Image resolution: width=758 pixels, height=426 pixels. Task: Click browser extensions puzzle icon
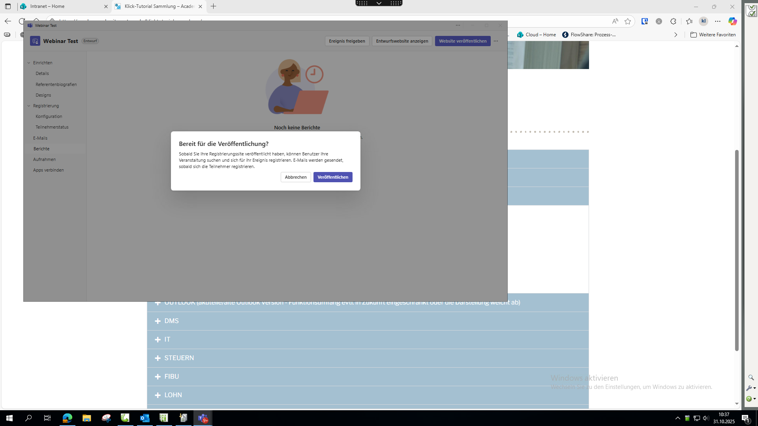[x=673, y=21]
